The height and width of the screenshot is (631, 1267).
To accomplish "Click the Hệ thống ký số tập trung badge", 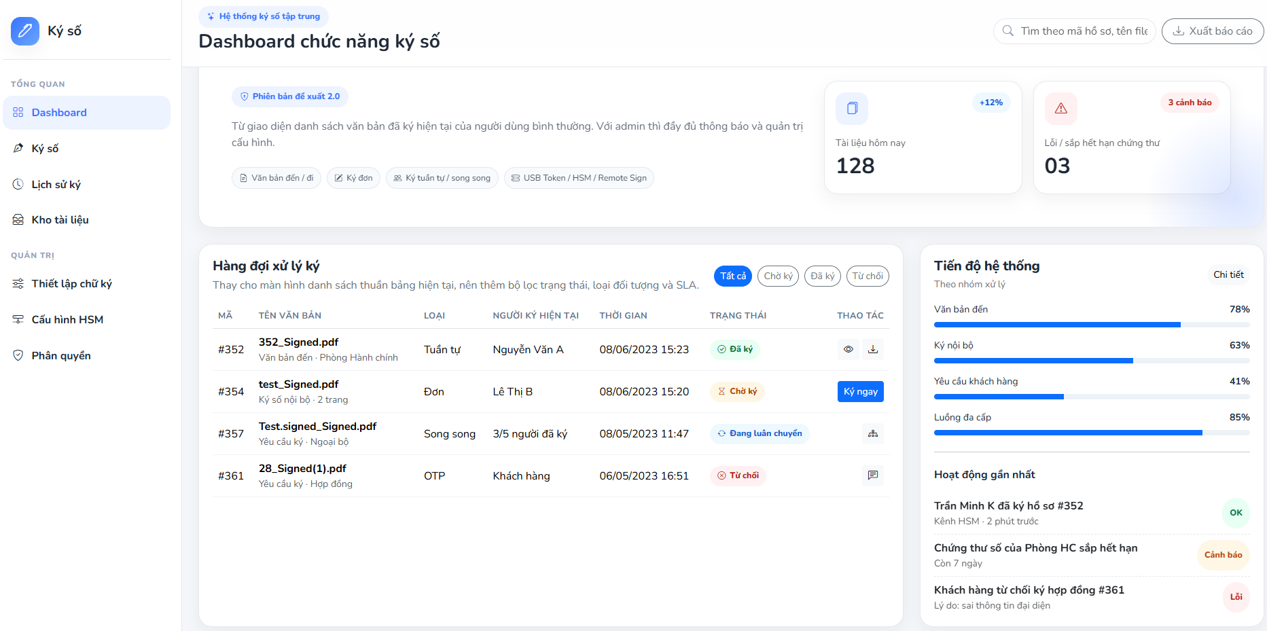I will click(x=264, y=16).
